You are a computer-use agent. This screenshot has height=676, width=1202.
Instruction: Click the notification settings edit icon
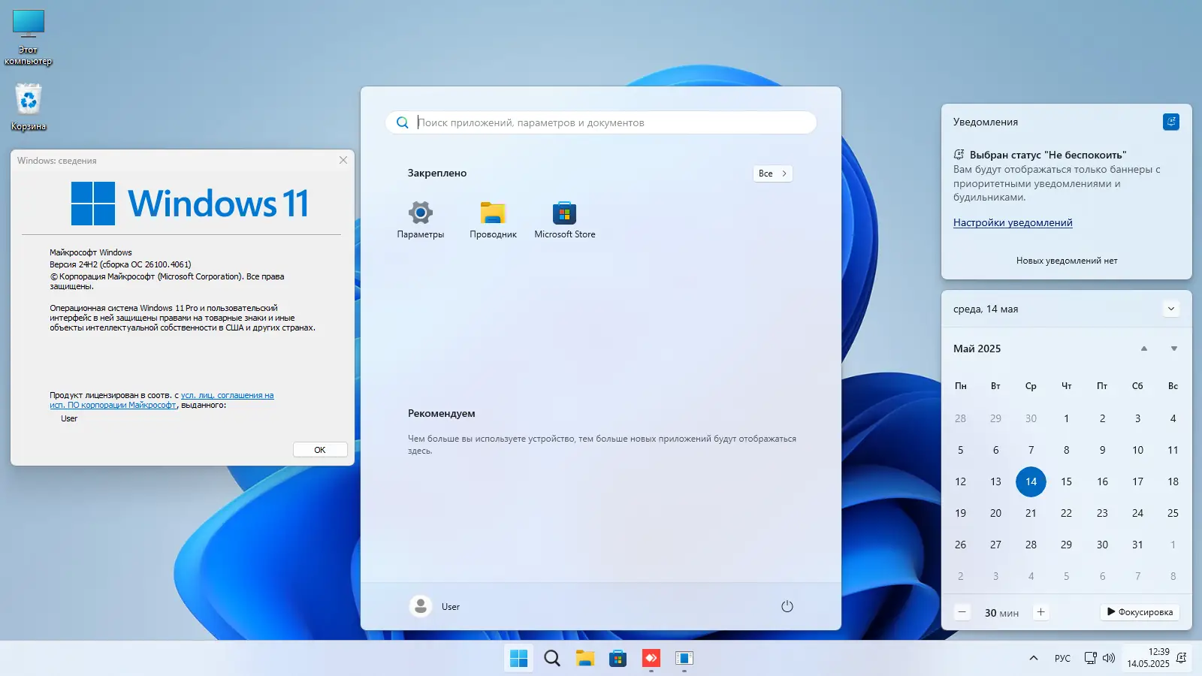(1170, 121)
